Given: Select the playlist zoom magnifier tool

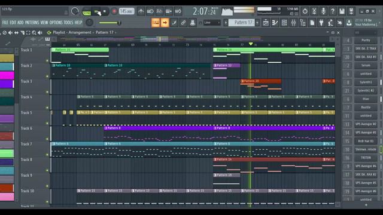Looking at the screenshot, I should coord(34,32).
